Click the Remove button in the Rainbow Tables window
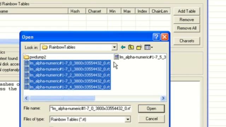The image size is (226, 127). [187, 20]
